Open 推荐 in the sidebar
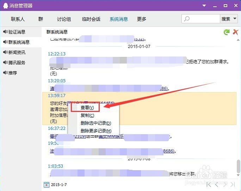Screen dimensions: 241x191 tap(21, 73)
